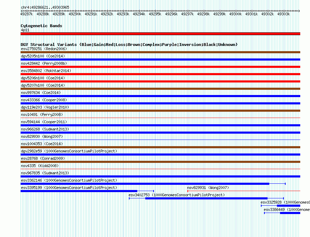Select the red esv3584802 loss bar

[x=160, y=74]
